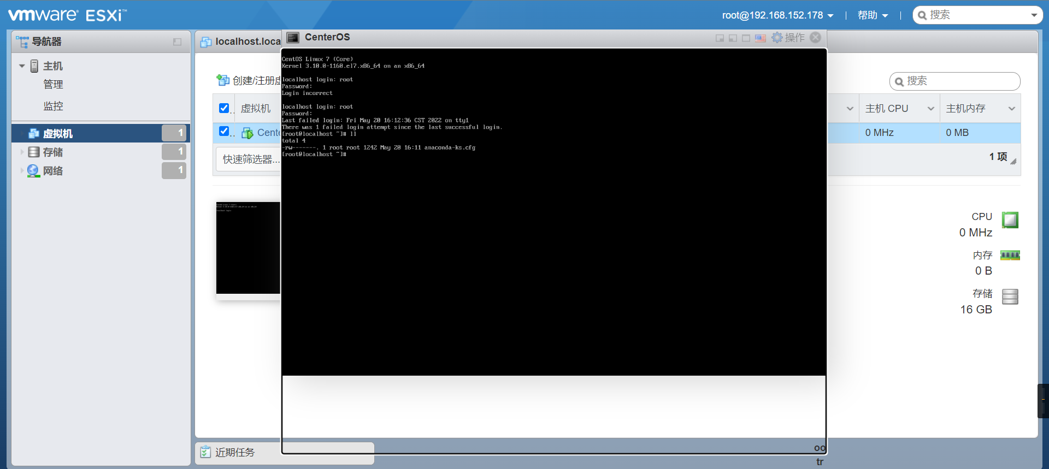Screen dimensions: 1049x469
Task: Click the 0 MB cell in CentOS row
Action: click(x=980, y=133)
